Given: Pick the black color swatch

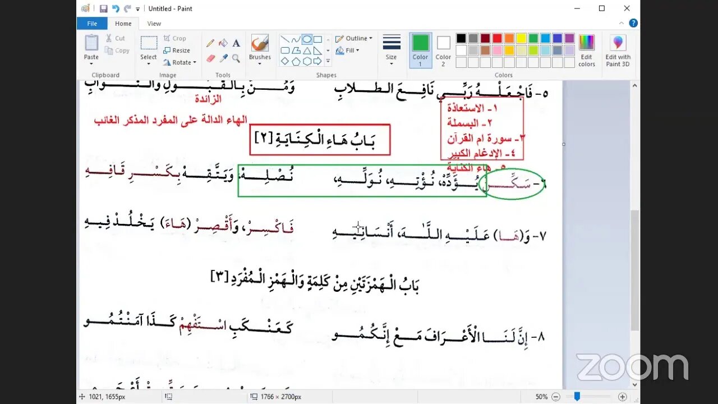Looking at the screenshot, I should click(461, 38).
